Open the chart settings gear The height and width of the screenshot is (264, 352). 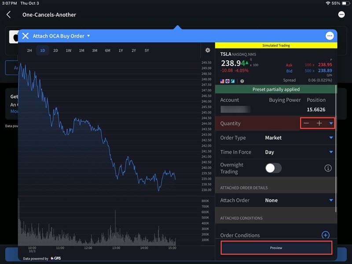[208, 50]
